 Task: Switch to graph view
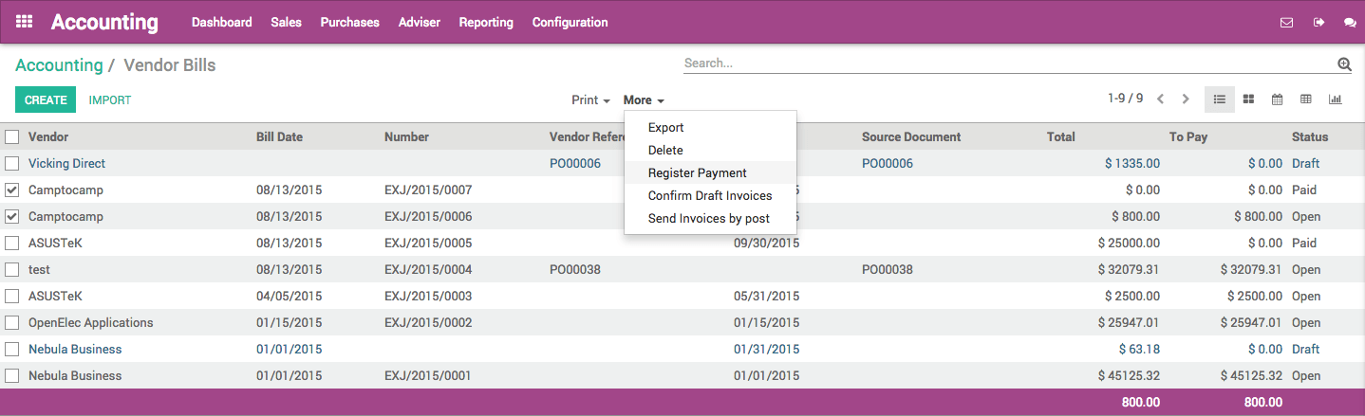1335,99
